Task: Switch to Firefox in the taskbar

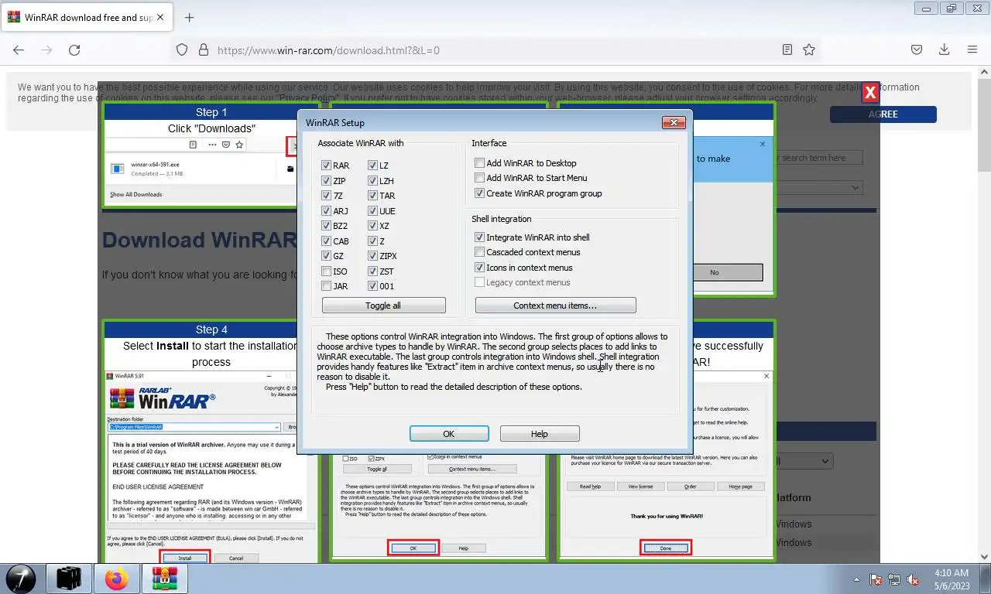Action: click(118, 579)
